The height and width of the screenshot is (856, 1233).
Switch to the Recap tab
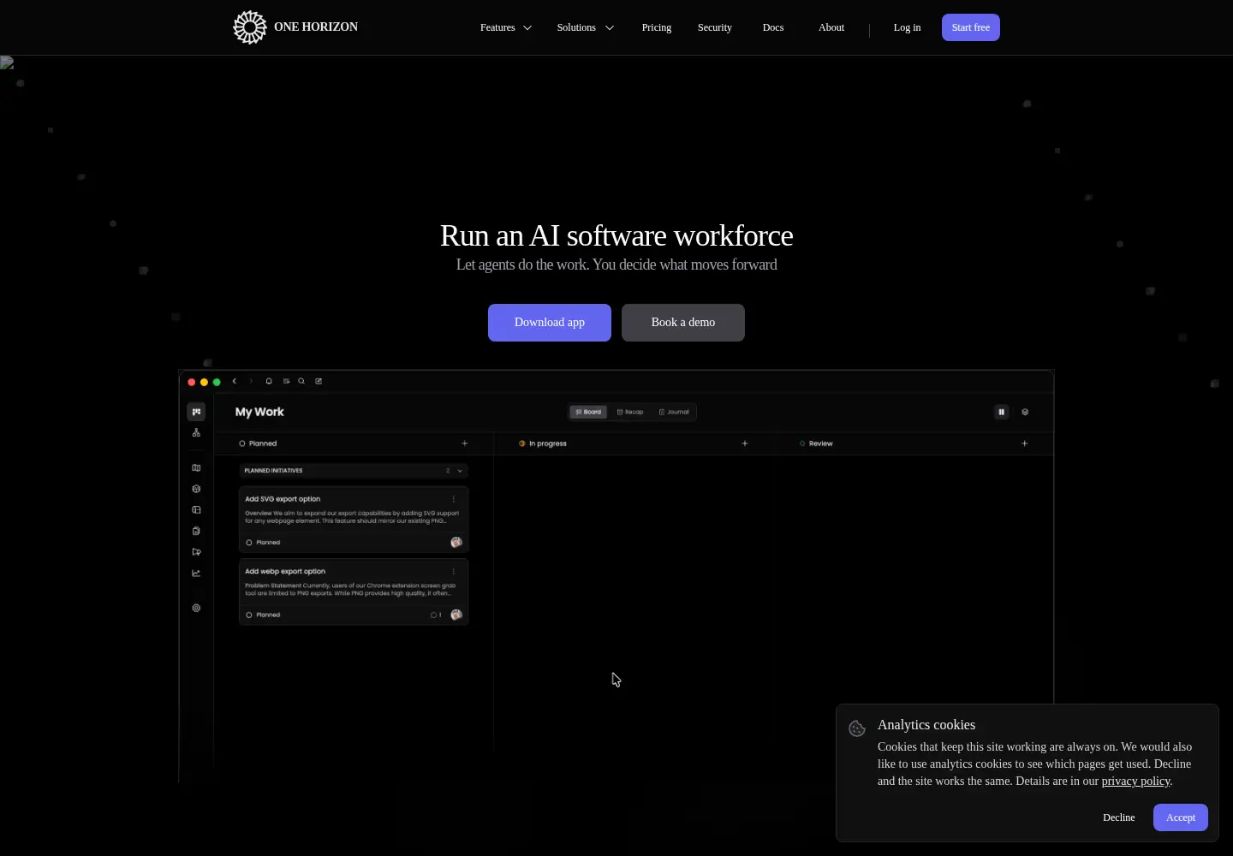[x=630, y=412]
